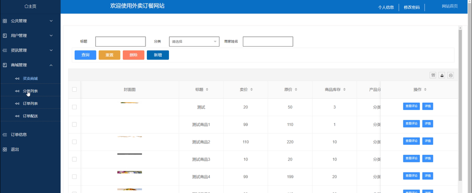
Task: Click the 新增 button
Action: click(x=158, y=55)
